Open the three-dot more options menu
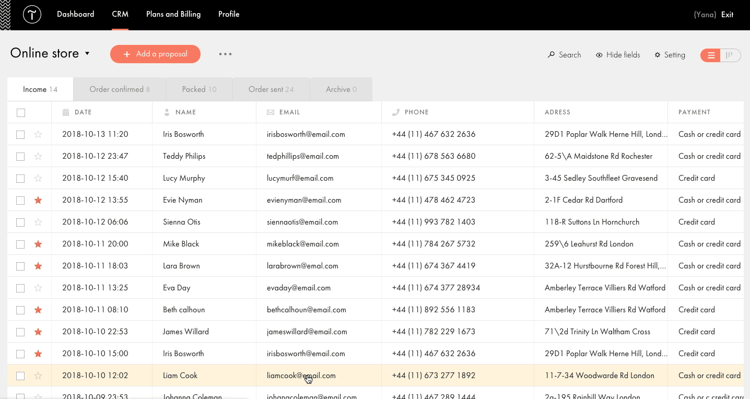Screen dimensions: 750x399 pyautogui.click(x=225, y=53)
